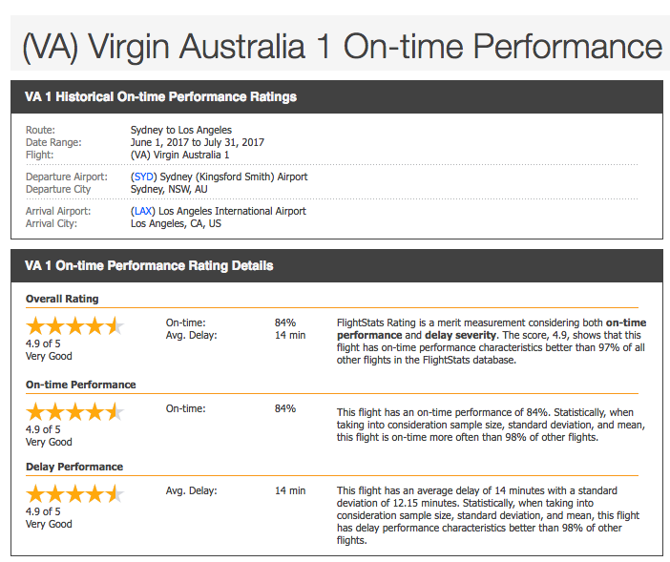Viewport: 670px width, 562px height.
Task: Open the SYD airport code link
Action: [143, 177]
